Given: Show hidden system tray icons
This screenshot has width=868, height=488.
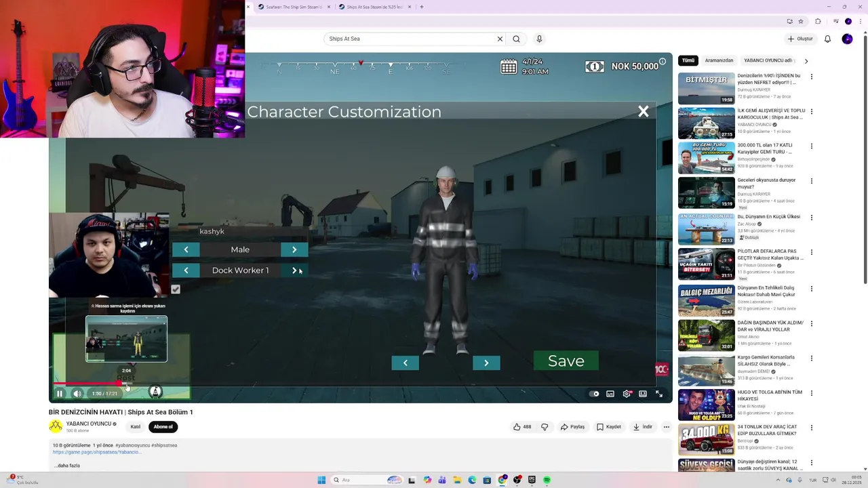Looking at the screenshot, I should tap(778, 480).
